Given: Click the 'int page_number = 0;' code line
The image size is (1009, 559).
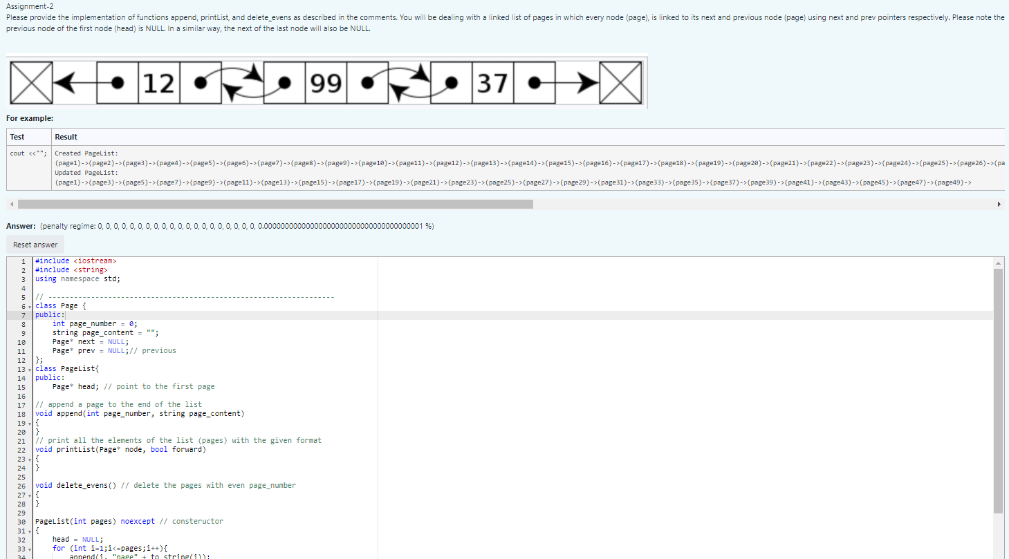Looking at the screenshot, I should pyautogui.click(x=95, y=324).
